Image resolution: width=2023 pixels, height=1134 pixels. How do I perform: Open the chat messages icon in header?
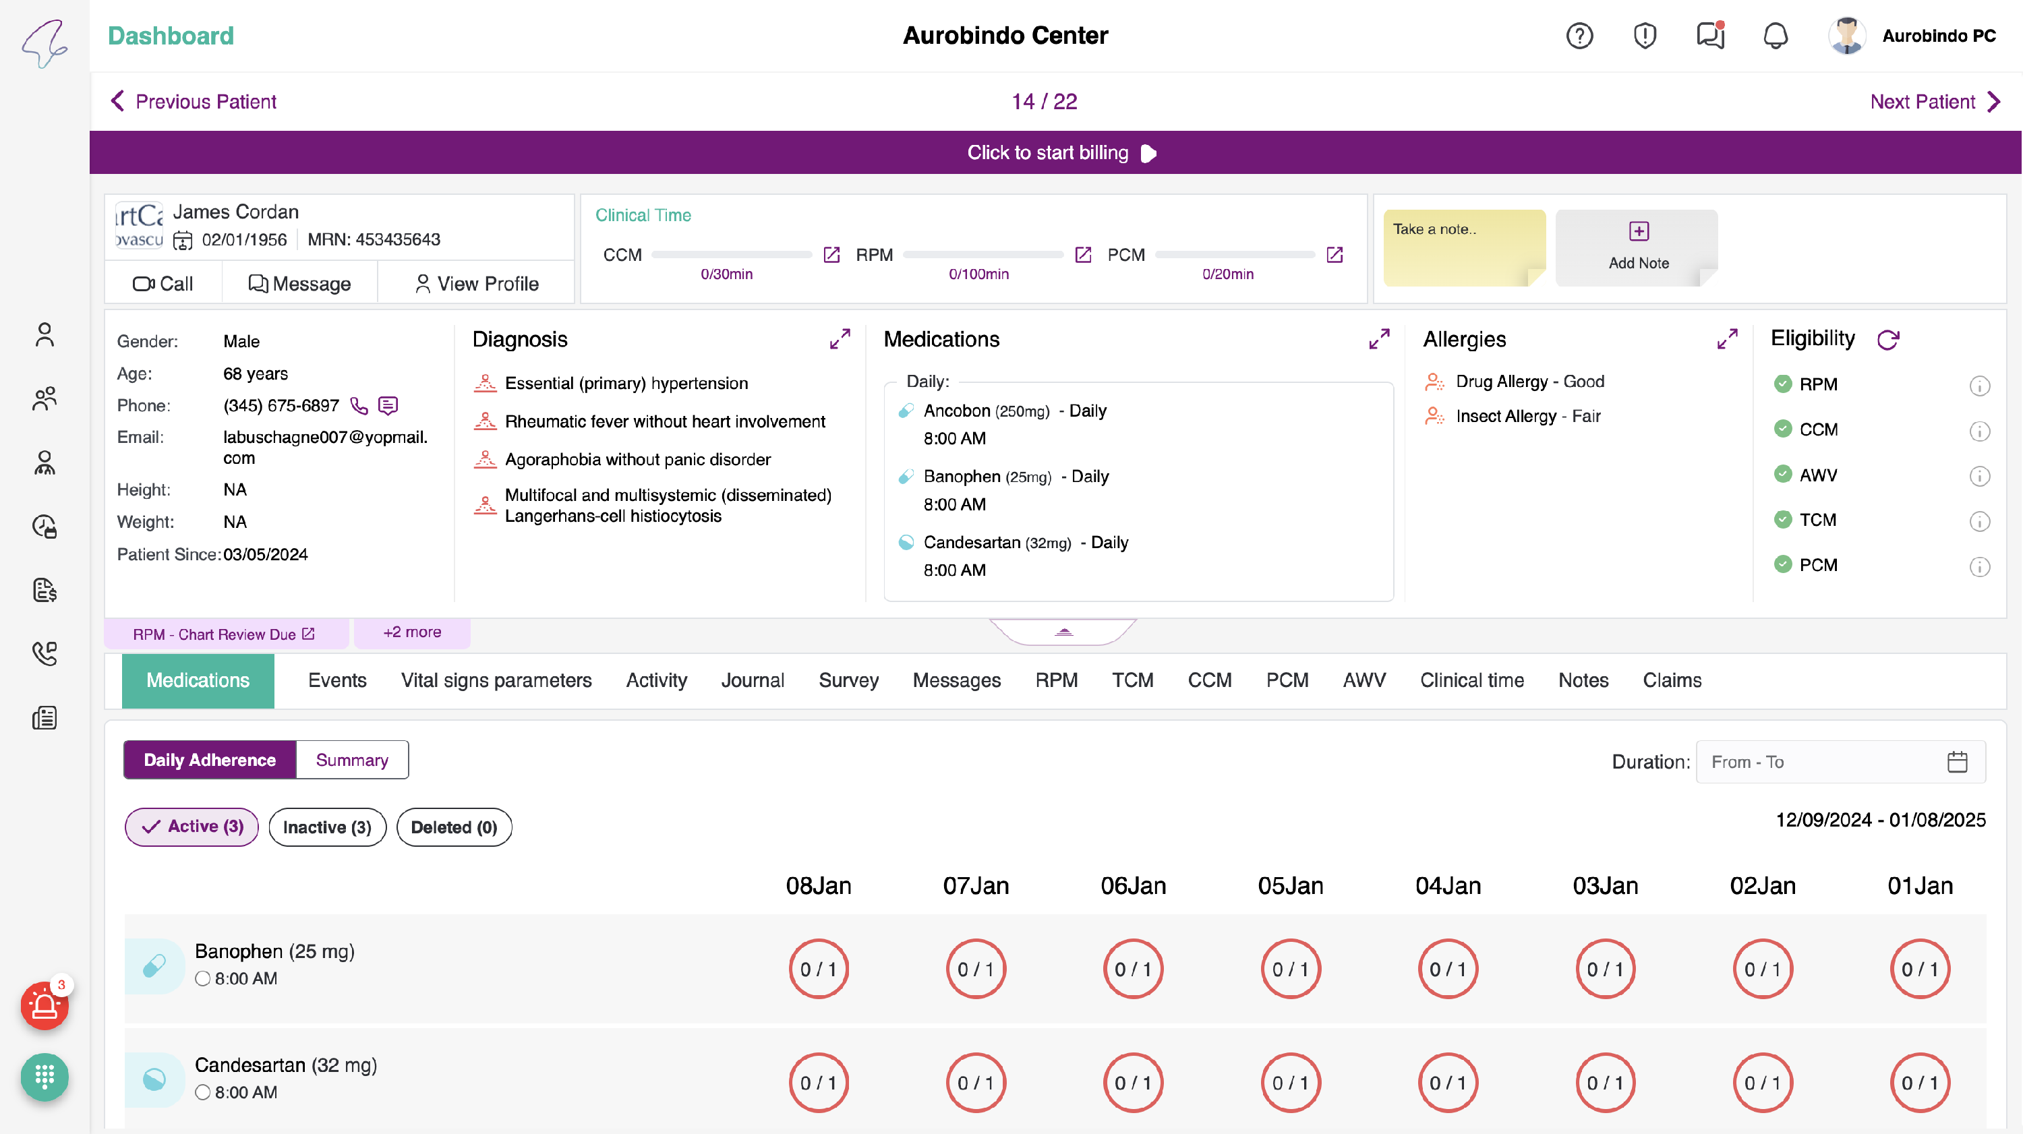[x=1709, y=35]
